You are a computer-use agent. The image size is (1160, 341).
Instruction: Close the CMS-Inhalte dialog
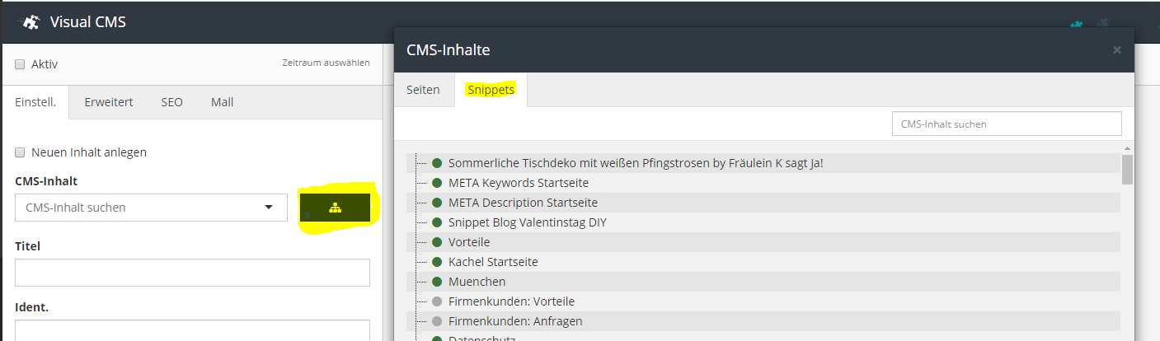[1116, 50]
